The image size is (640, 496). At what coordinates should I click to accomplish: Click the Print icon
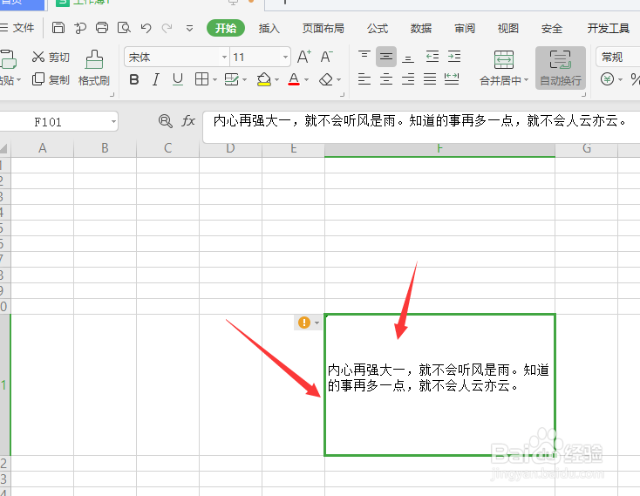102,28
